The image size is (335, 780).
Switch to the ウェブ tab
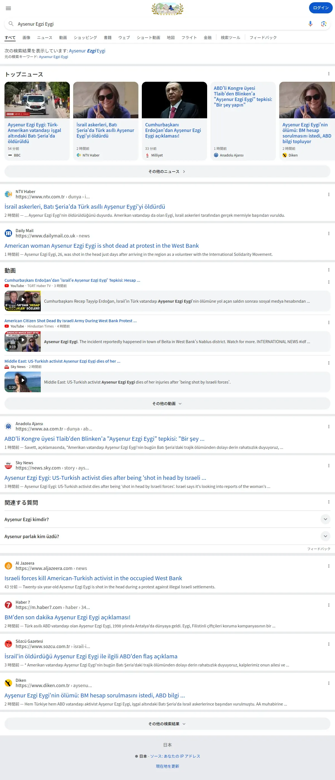(124, 38)
